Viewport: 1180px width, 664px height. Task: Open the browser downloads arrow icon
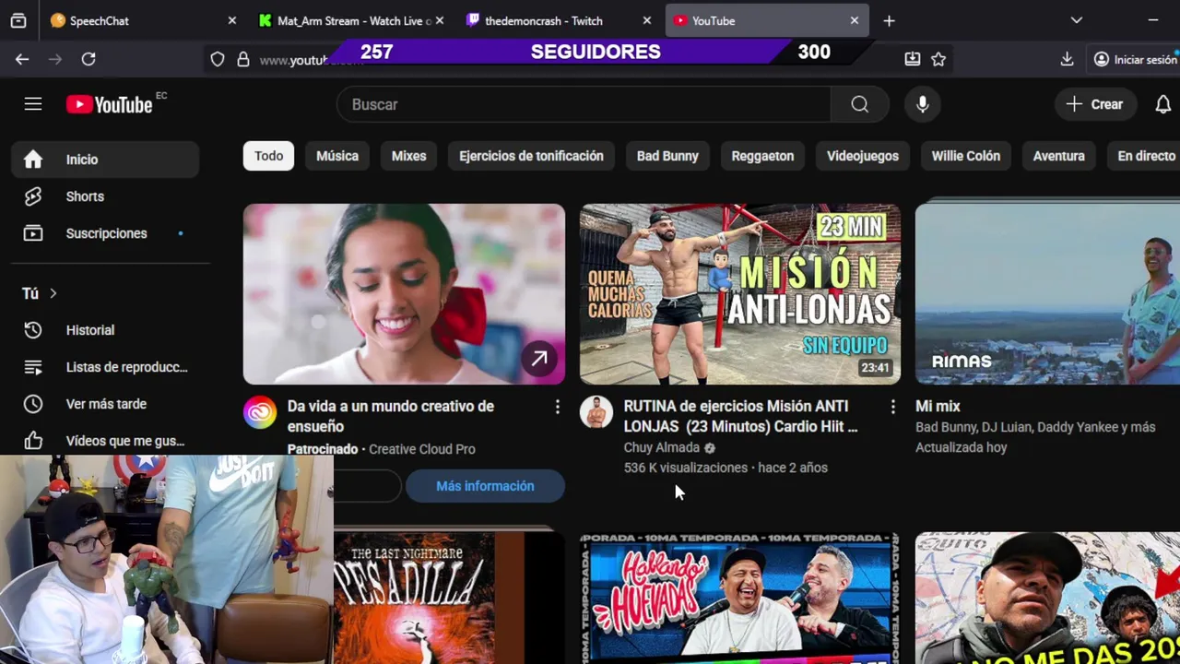pyautogui.click(x=1067, y=59)
